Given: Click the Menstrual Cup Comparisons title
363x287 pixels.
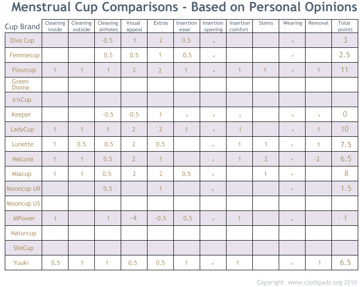Looking at the screenshot, I should (184, 8).
